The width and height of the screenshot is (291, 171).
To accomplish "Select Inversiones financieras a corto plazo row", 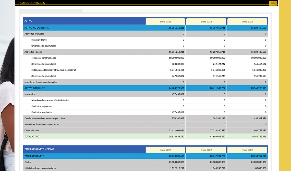I will tap(41, 125).
